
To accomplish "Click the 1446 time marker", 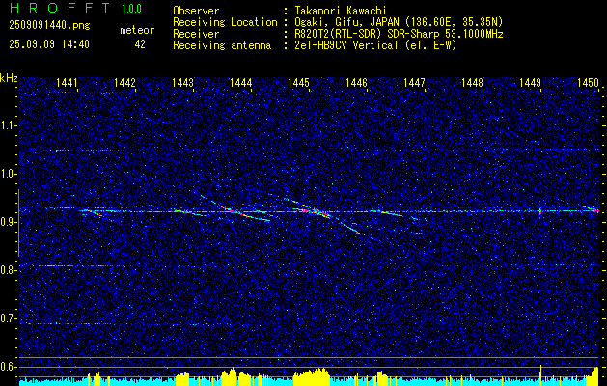I will click(356, 82).
